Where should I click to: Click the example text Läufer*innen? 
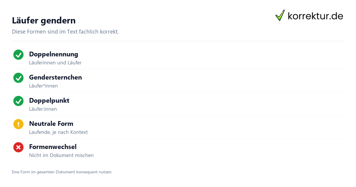click(x=43, y=86)
